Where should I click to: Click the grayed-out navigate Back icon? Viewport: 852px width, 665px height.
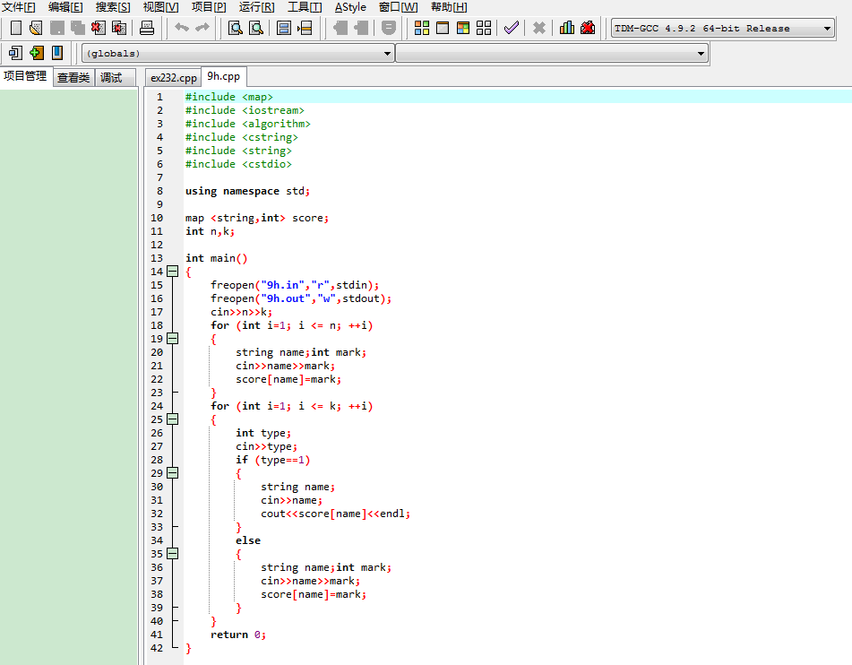340,28
